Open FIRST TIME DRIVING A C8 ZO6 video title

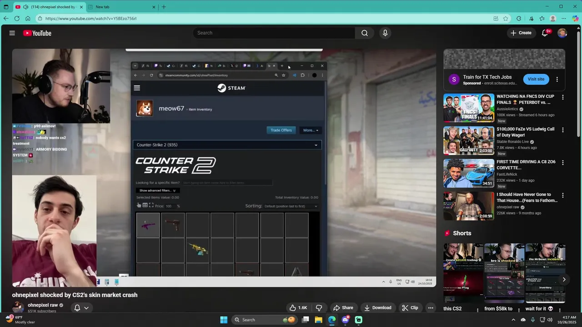(526, 164)
